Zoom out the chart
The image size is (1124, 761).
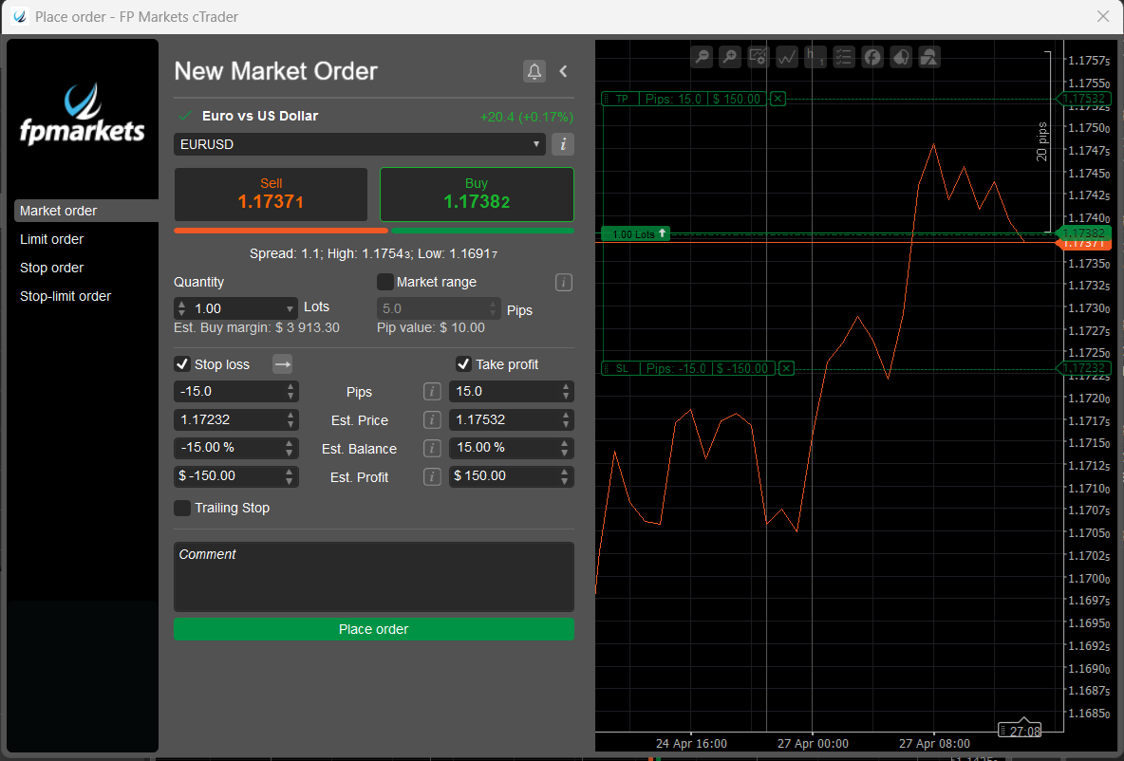(702, 57)
